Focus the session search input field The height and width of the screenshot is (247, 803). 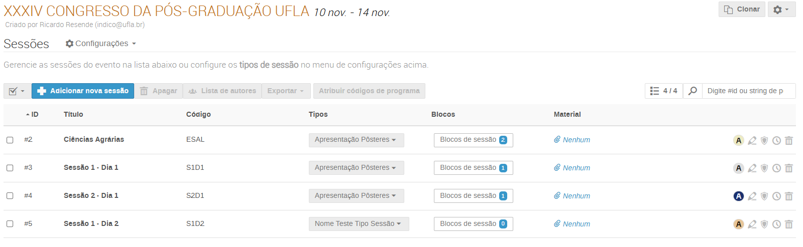pyautogui.click(x=747, y=91)
